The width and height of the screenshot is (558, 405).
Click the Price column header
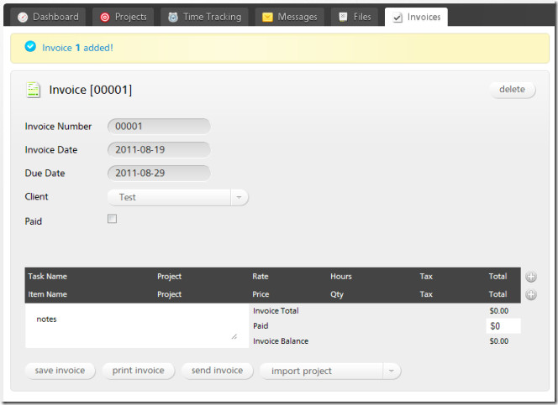click(x=261, y=294)
